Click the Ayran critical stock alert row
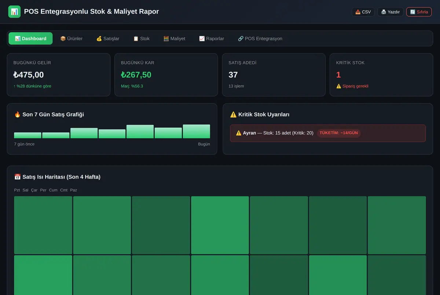This screenshot has width=440, height=295. tap(328, 133)
